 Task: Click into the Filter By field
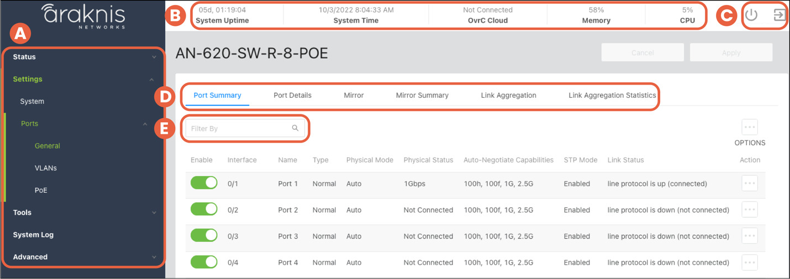point(238,128)
